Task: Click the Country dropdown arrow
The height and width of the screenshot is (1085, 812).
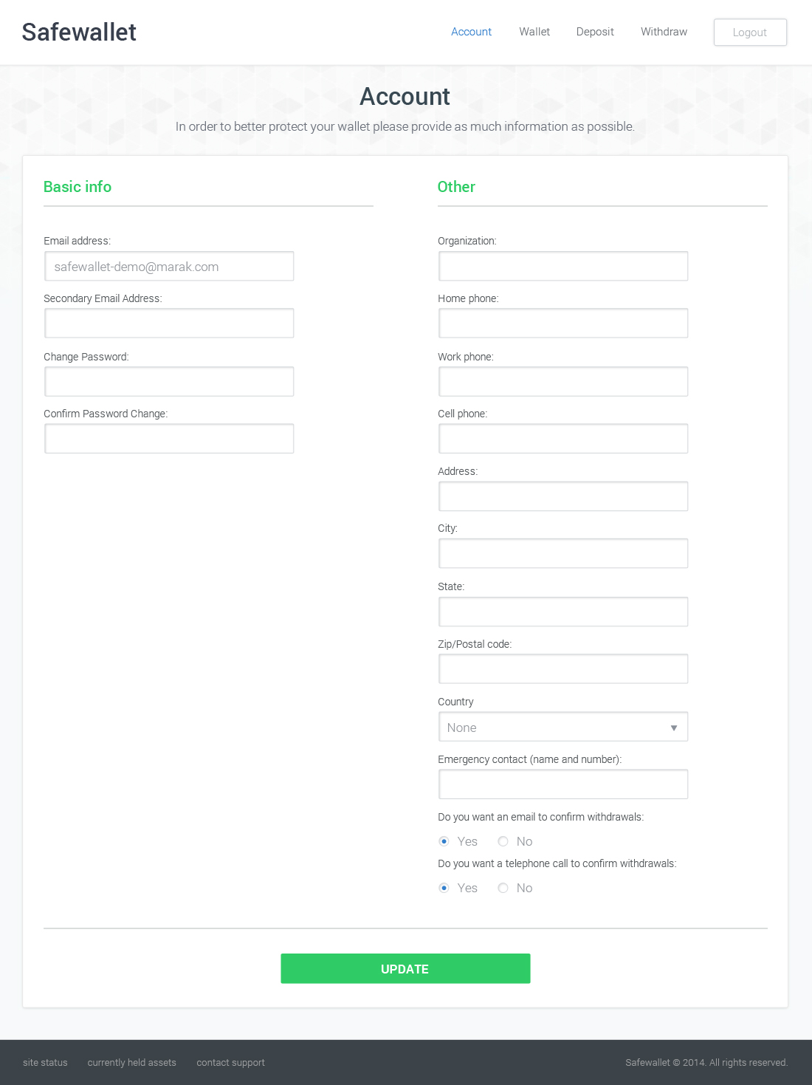Action: [x=674, y=728]
